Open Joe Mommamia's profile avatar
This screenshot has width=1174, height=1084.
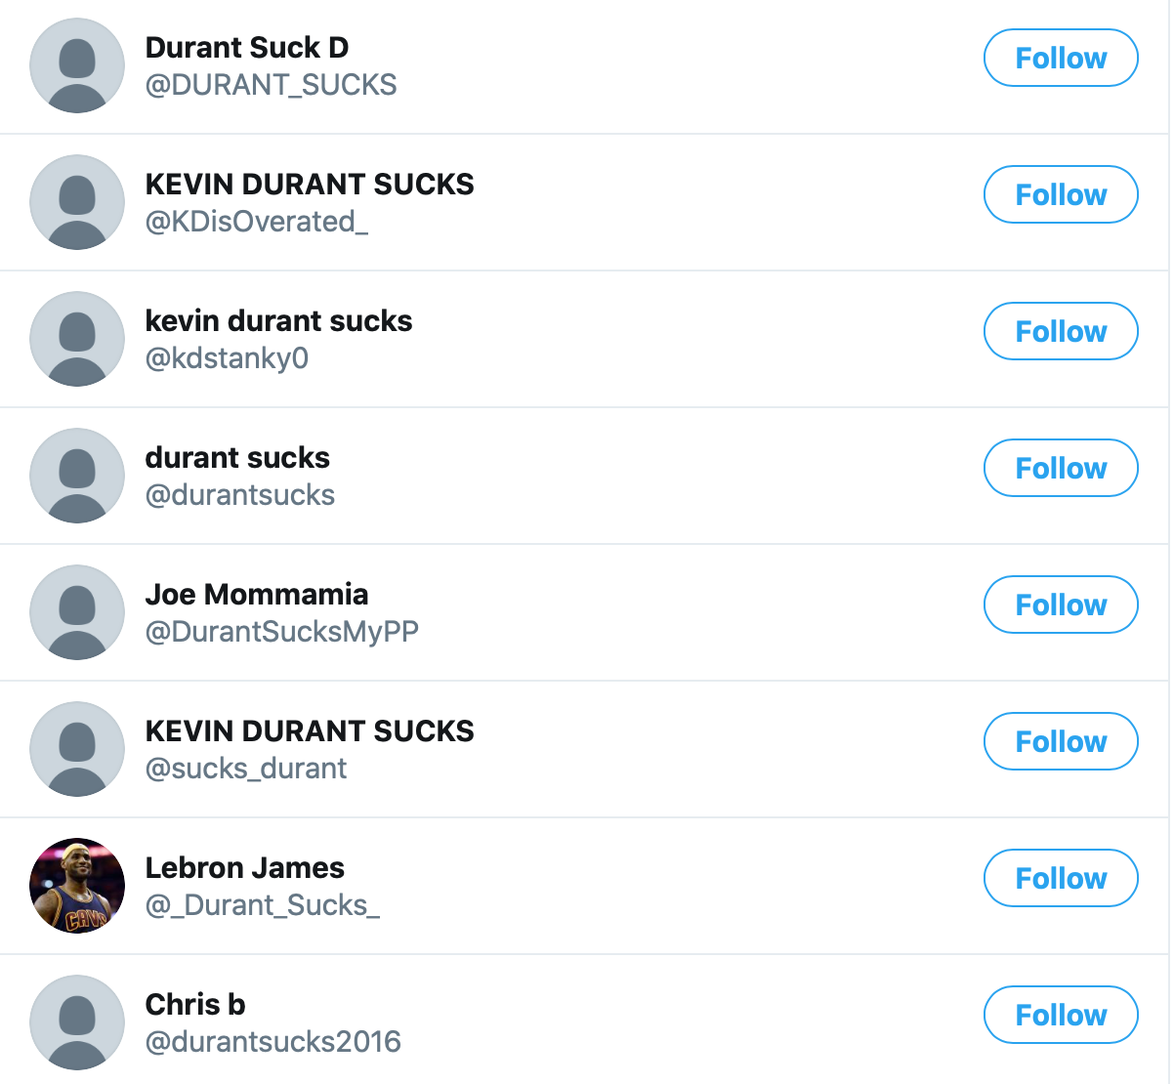pos(77,612)
